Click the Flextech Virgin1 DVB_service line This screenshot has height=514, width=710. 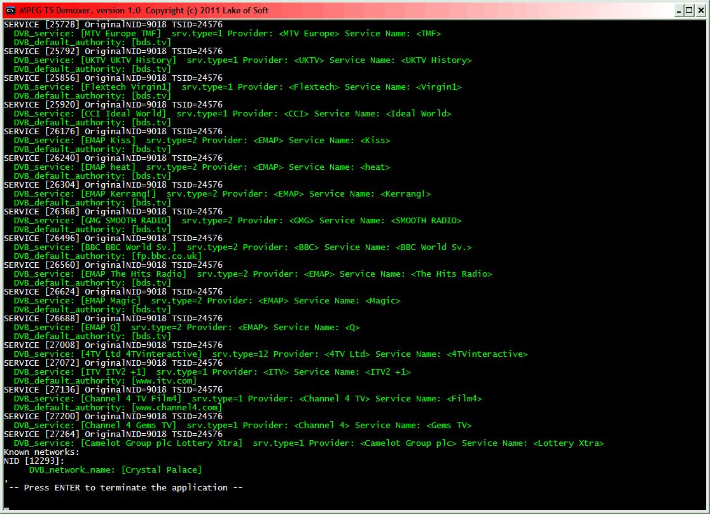(x=238, y=87)
